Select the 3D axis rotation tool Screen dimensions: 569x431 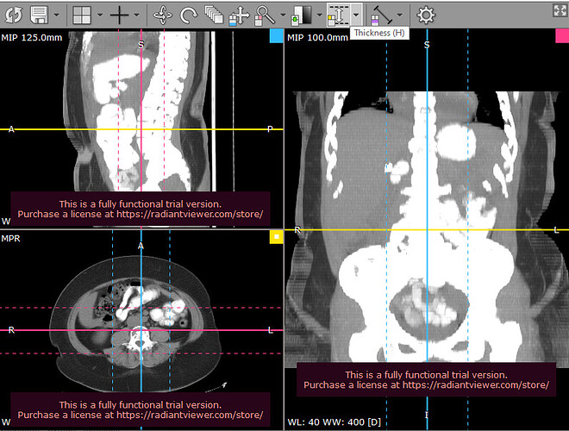tap(162, 15)
